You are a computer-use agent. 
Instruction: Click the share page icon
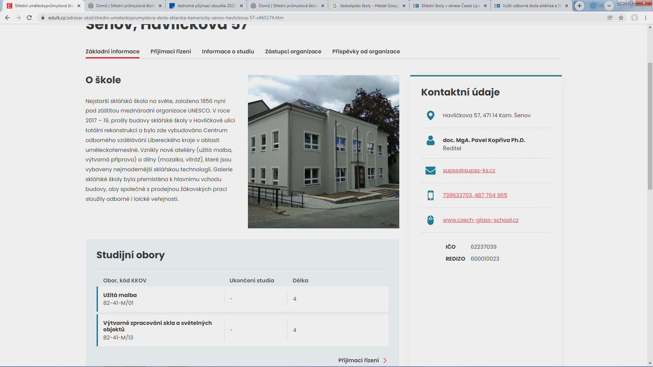(610, 18)
